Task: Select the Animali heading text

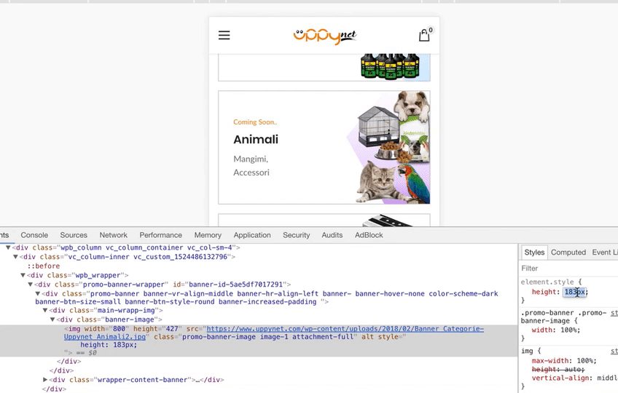Action: (x=256, y=140)
